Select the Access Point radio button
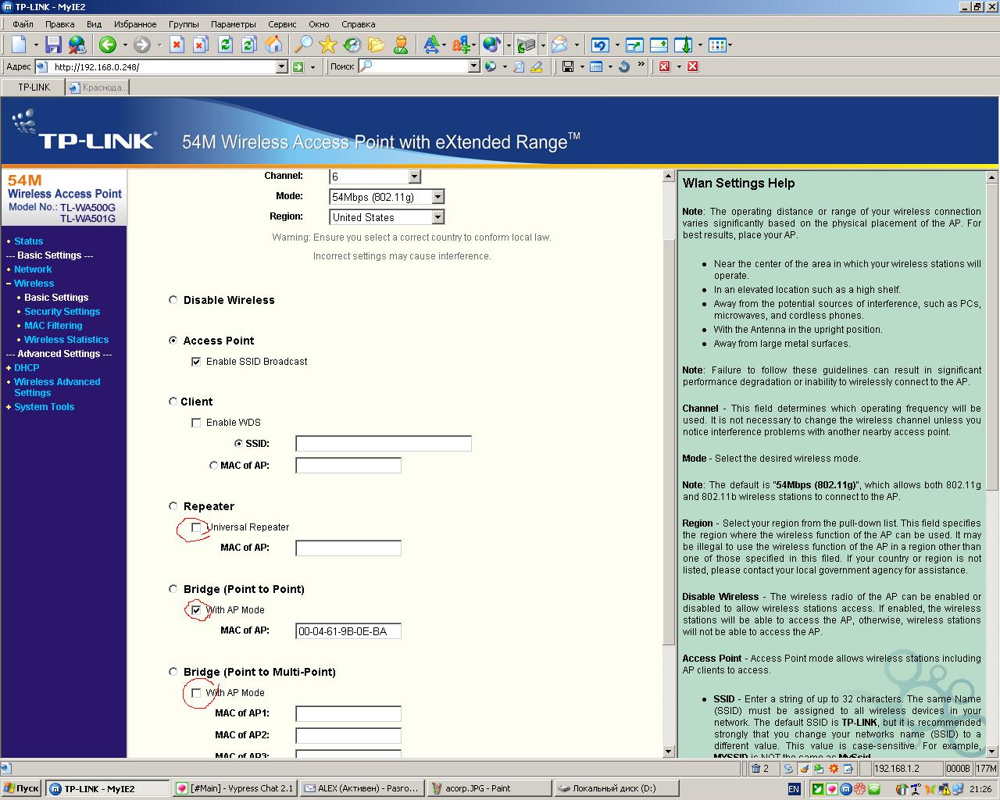1000x800 pixels. pyautogui.click(x=173, y=341)
